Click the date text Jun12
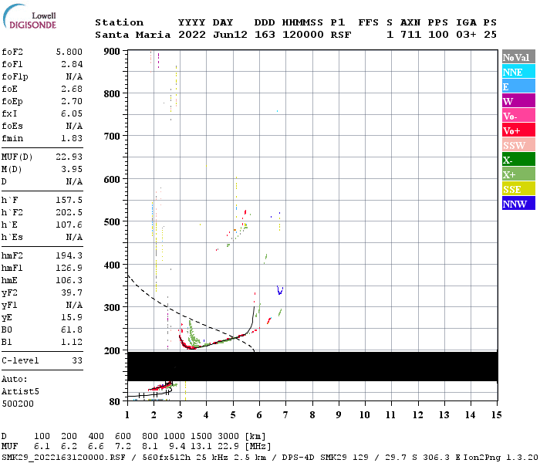 coord(230,35)
